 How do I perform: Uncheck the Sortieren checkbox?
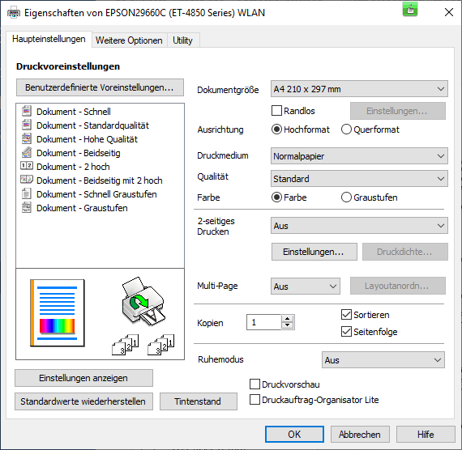click(x=346, y=315)
